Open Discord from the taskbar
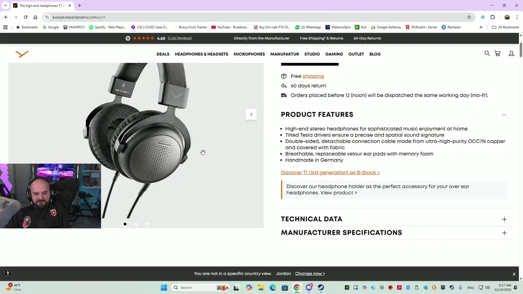Screen dimensions: 523x294 [309, 287]
